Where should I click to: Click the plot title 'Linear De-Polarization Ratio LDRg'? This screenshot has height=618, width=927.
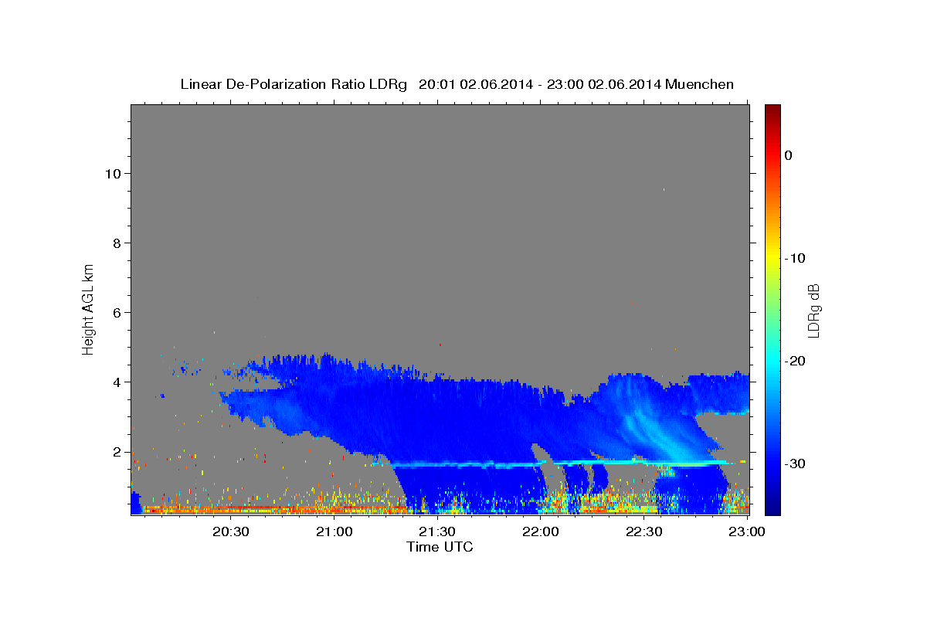293,84
